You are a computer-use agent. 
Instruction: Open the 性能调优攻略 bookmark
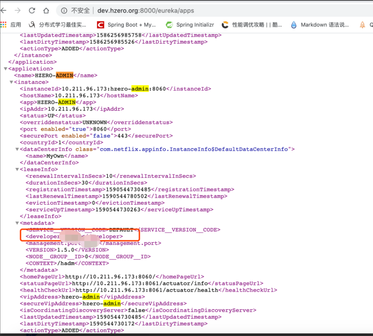pos(252,25)
